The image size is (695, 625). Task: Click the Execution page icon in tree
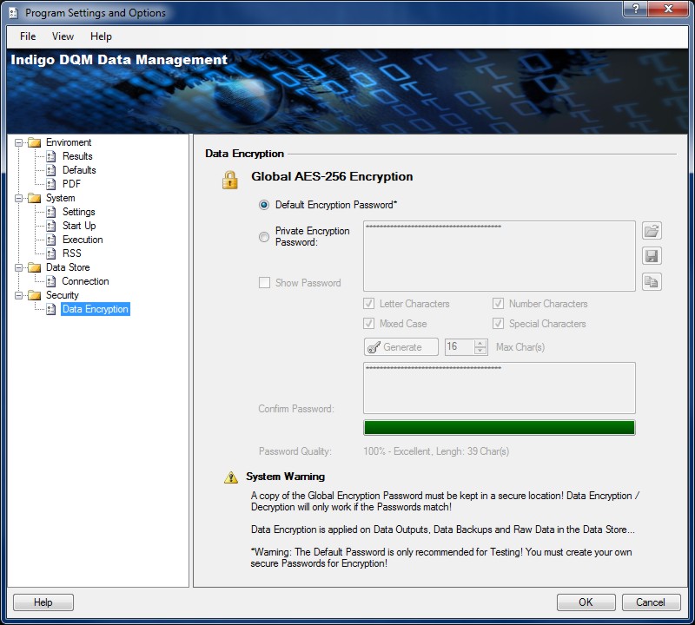point(51,240)
